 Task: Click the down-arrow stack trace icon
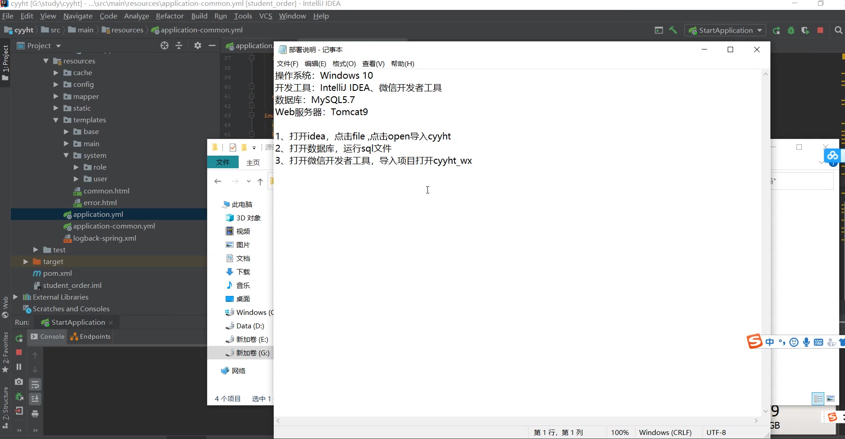point(35,370)
